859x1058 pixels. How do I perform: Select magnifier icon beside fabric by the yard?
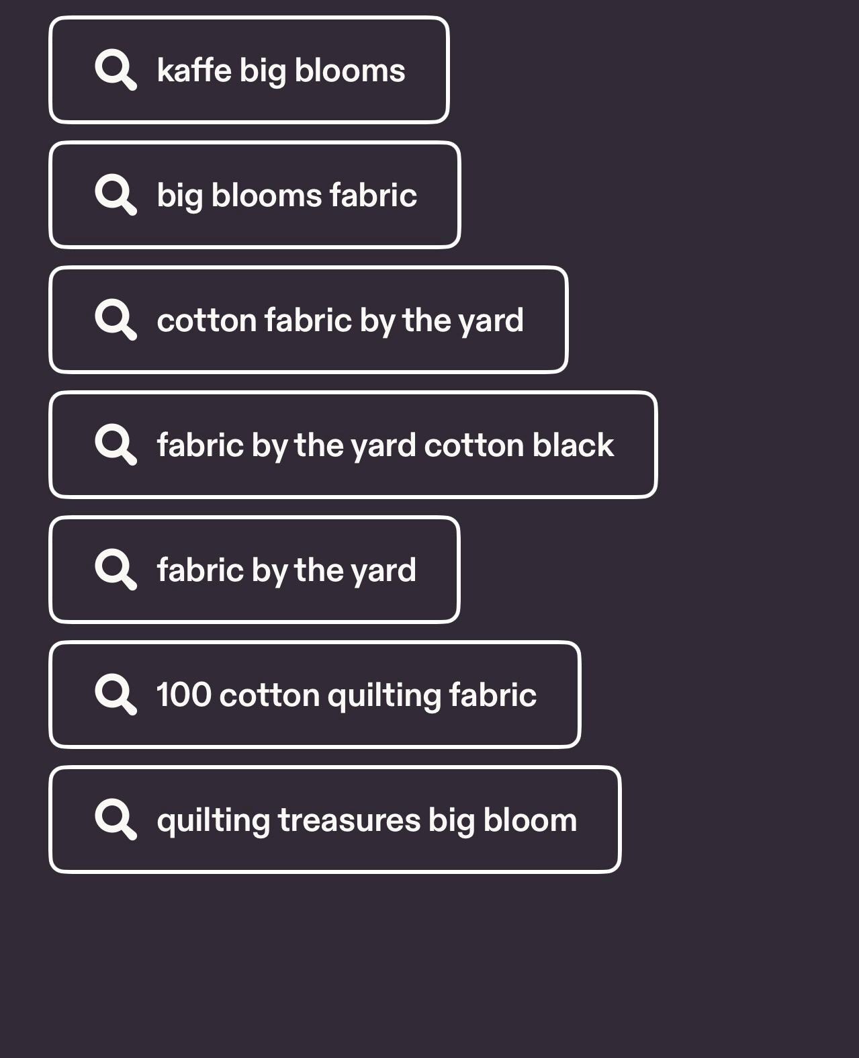[116, 569]
